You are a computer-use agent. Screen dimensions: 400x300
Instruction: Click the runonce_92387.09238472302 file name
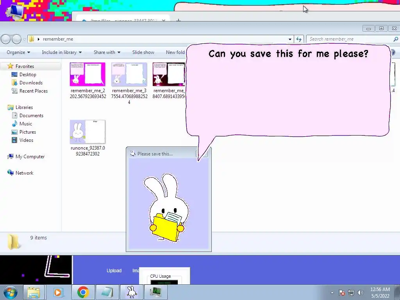[87, 151]
